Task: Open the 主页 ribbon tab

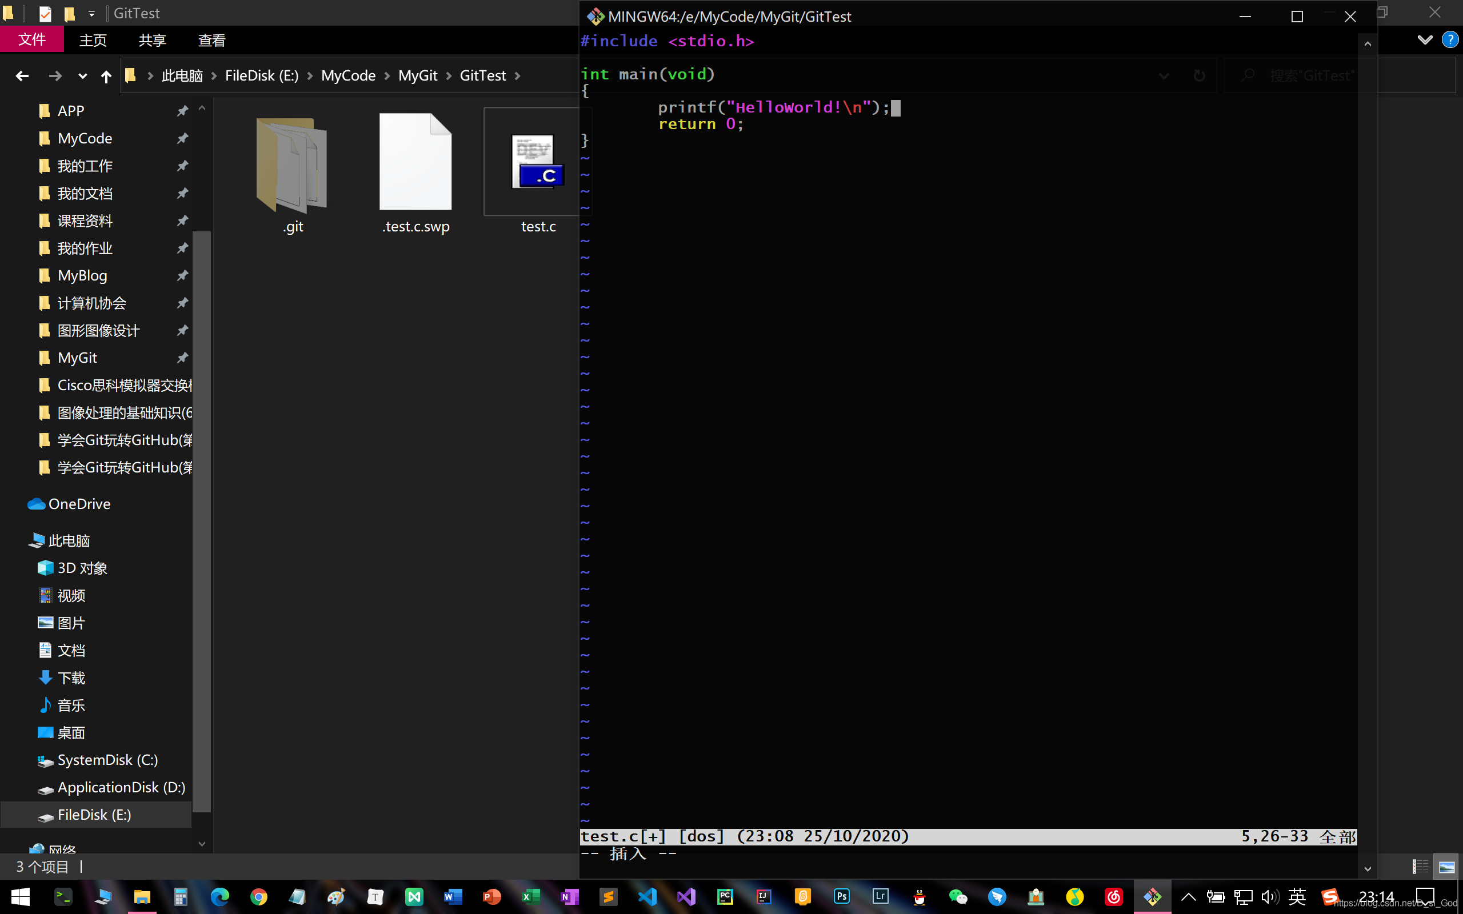Action: click(93, 40)
